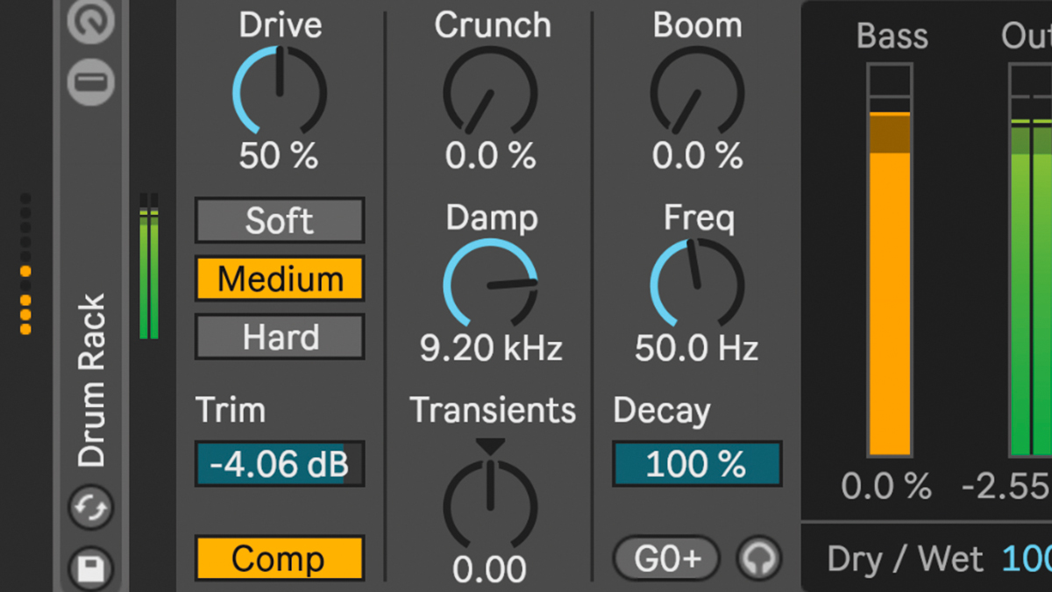Click the Dry / Wet value
The width and height of the screenshot is (1052, 592).
coord(1027,559)
